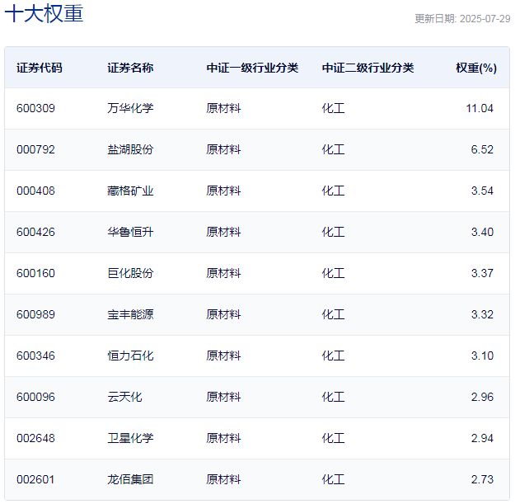
Task: Select security code 600309
Action: click(x=35, y=108)
